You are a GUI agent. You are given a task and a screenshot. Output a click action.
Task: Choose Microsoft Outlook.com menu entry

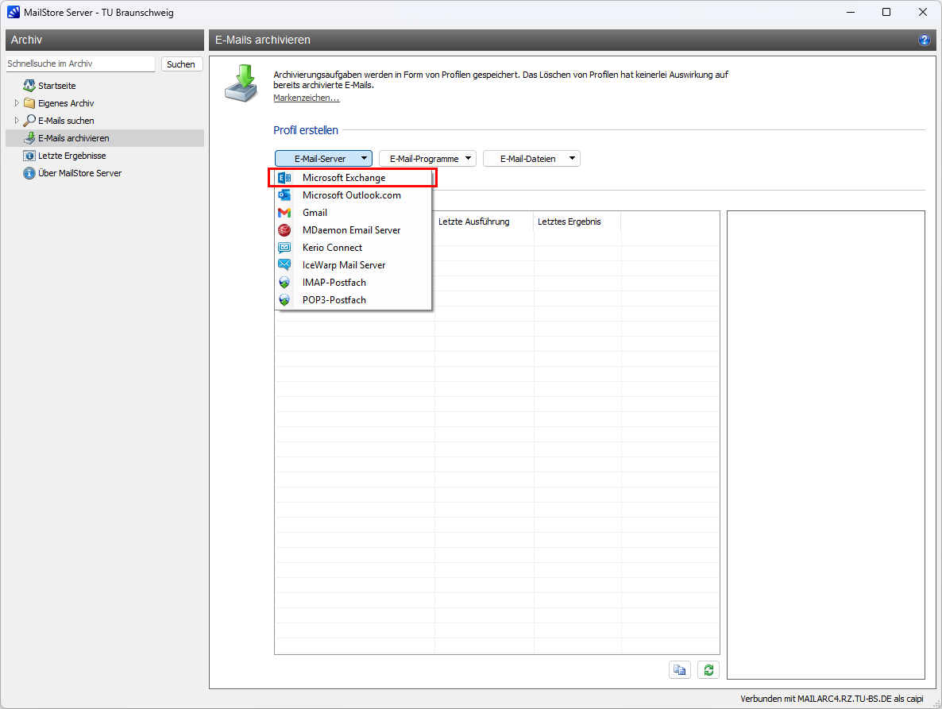353,195
